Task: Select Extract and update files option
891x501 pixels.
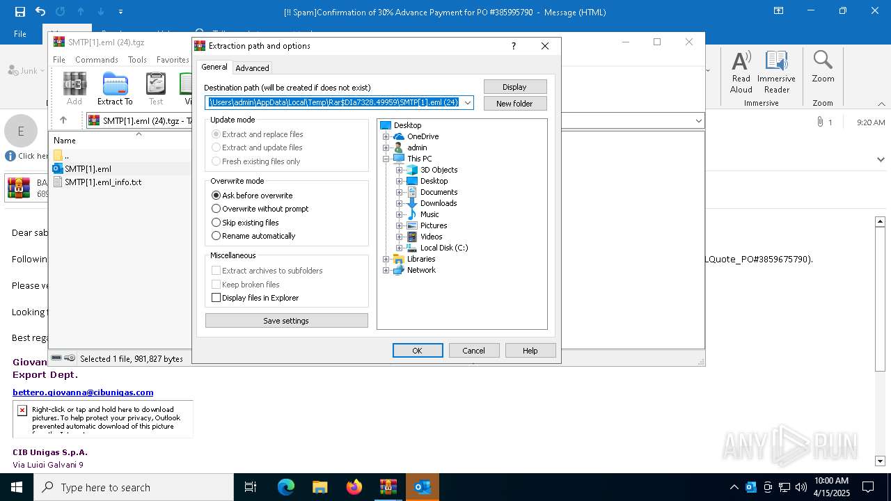Action: (x=257, y=148)
